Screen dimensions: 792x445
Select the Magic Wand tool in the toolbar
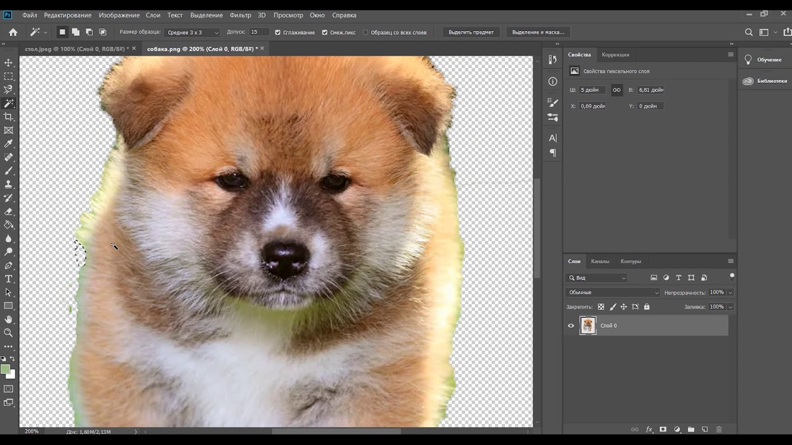(x=9, y=103)
